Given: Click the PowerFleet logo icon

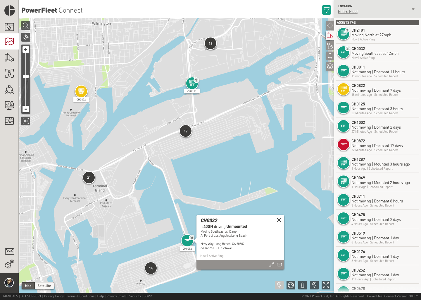Looking at the screenshot, I should click(x=10, y=10).
